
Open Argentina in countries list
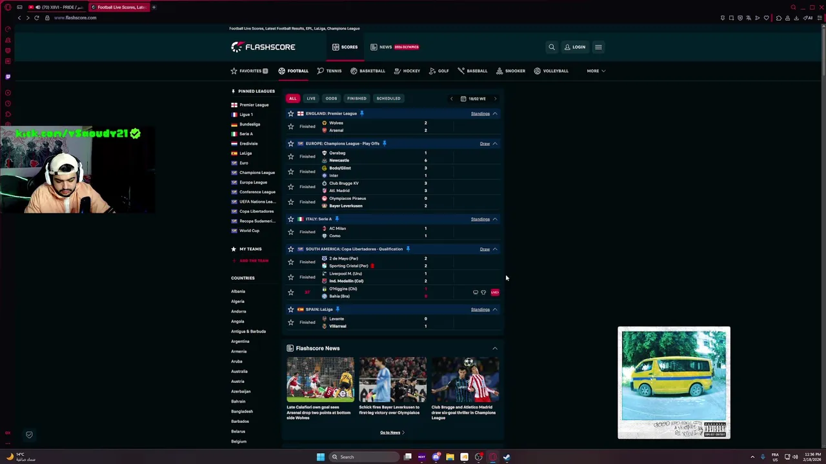coord(240,342)
